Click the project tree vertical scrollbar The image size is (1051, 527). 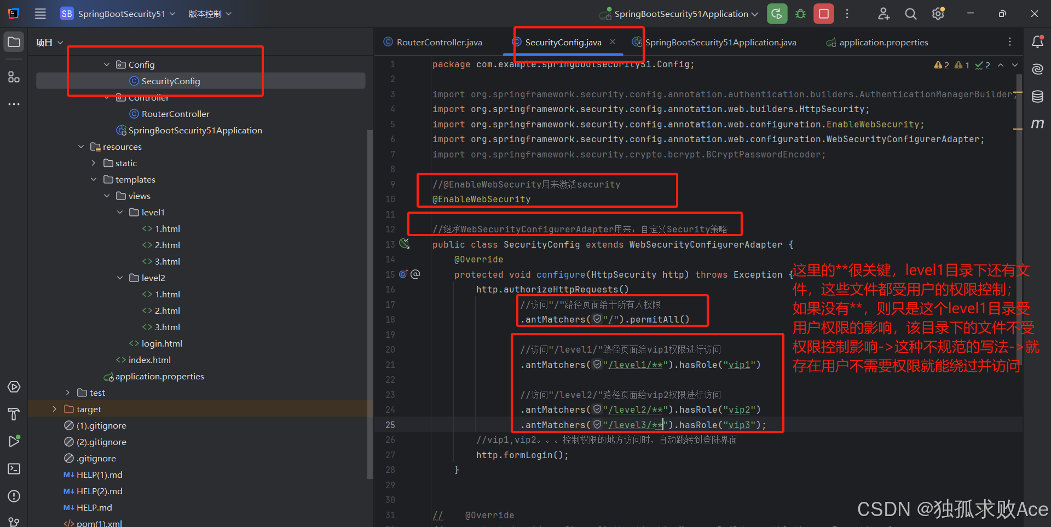369,303
